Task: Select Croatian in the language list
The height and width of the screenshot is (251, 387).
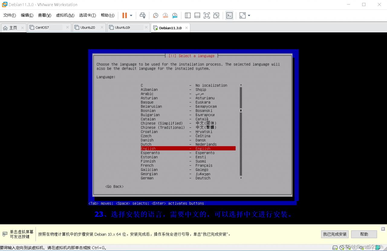Action: point(188,132)
